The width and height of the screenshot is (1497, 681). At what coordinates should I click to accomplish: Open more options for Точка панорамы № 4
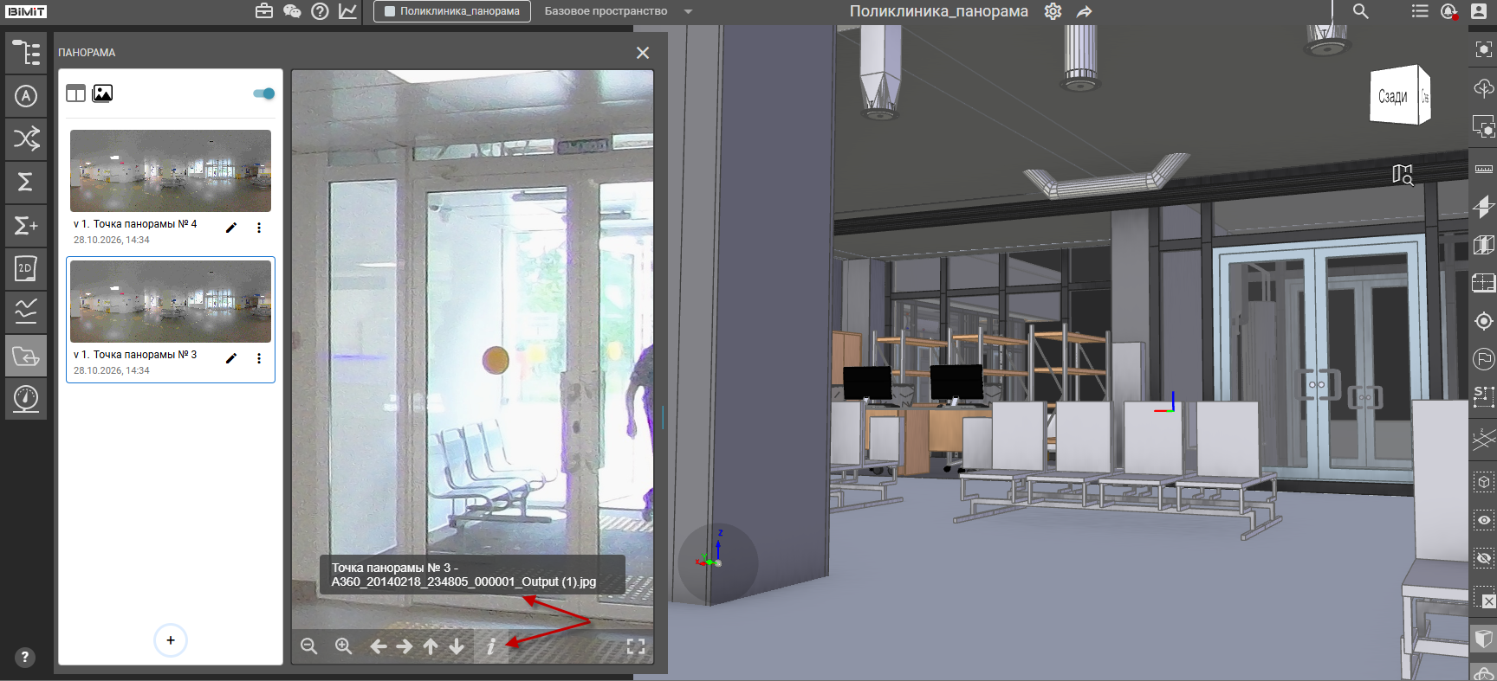coord(259,228)
